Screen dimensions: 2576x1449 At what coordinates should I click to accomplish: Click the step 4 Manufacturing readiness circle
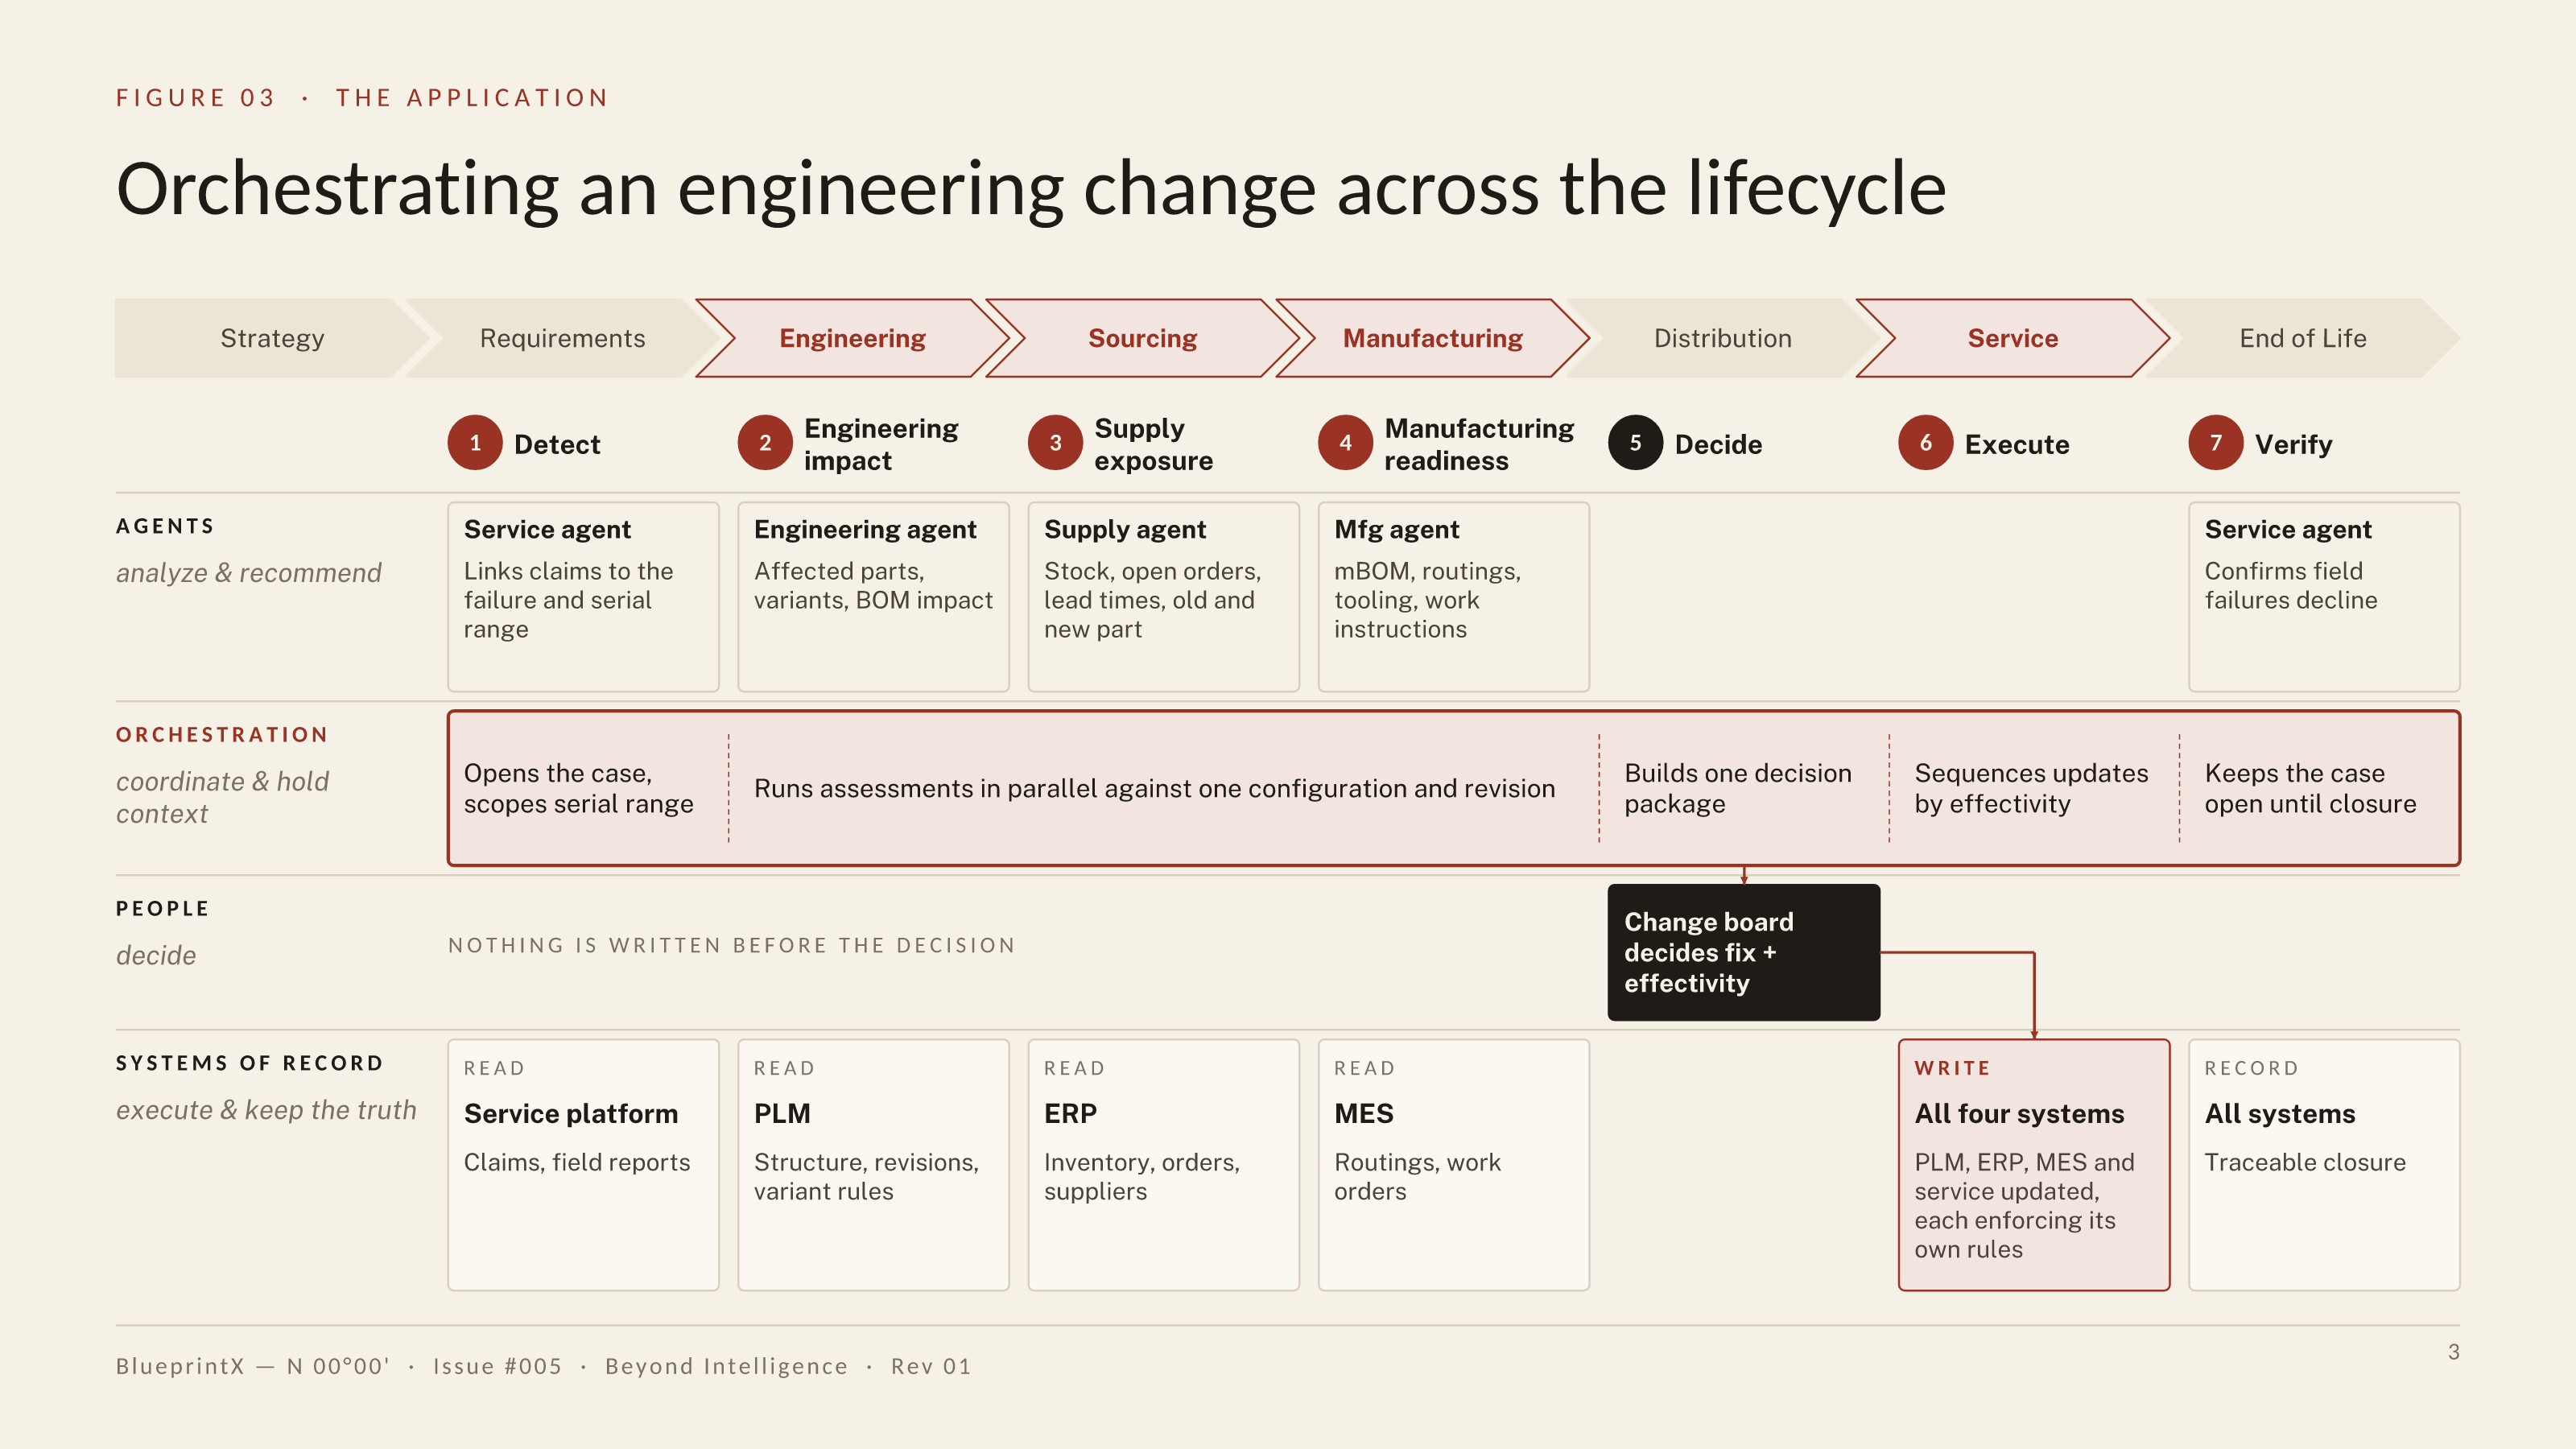coord(1345,443)
